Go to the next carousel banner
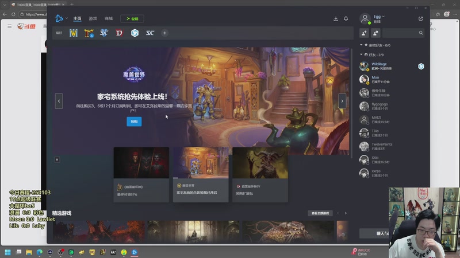This screenshot has width=460, height=258. pyautogui.click(x=342, y=101)
